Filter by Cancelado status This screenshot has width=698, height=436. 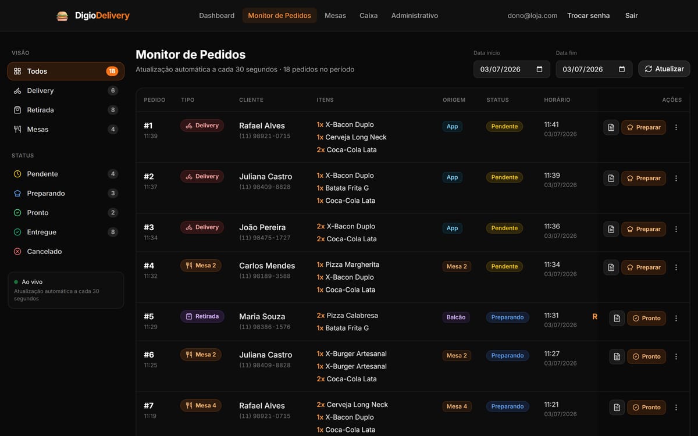click(66, 251)
